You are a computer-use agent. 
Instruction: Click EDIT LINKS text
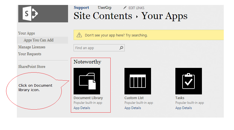[136, 8]
